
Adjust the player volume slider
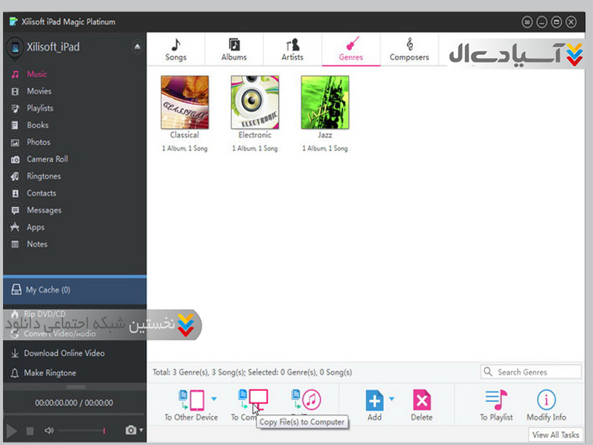coord(82,430)
